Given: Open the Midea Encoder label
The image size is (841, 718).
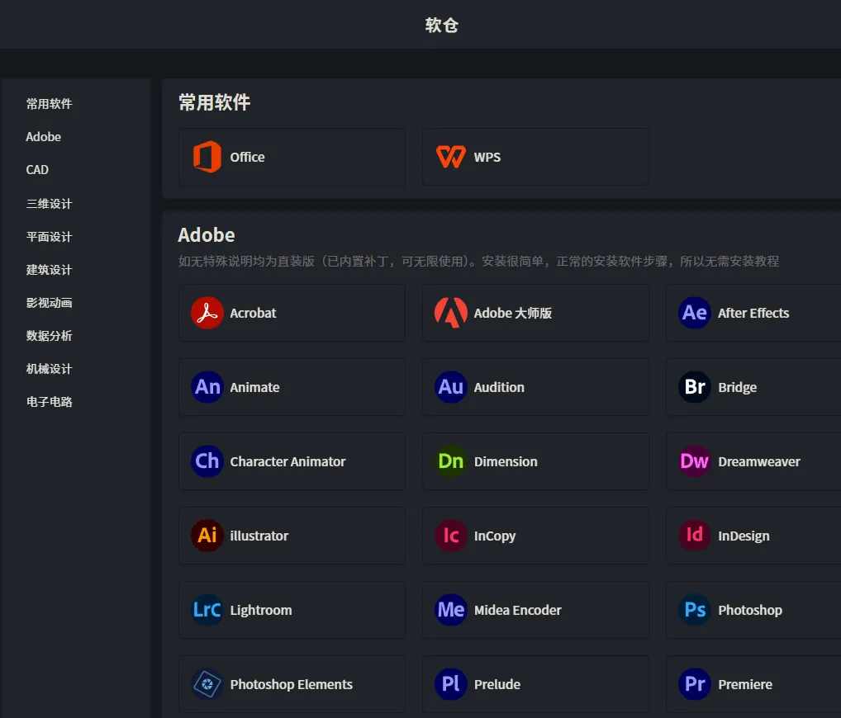Looking at the screenshot, I should click(518, 611).
